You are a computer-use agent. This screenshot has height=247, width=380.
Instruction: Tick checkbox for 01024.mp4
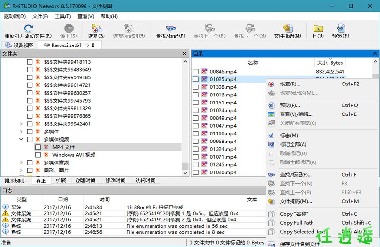196,110
